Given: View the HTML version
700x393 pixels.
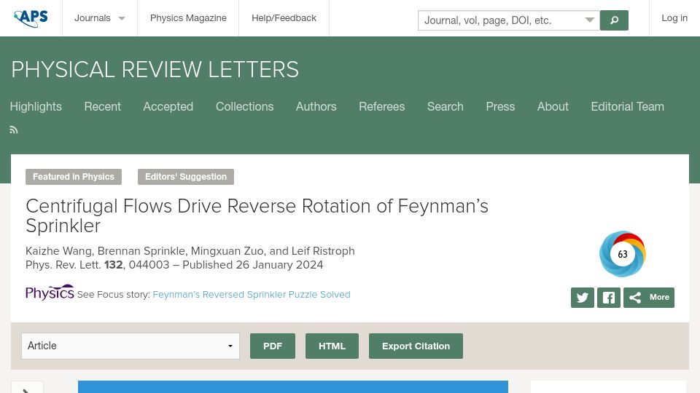Looking at the screenshot, I should (332, 346).
